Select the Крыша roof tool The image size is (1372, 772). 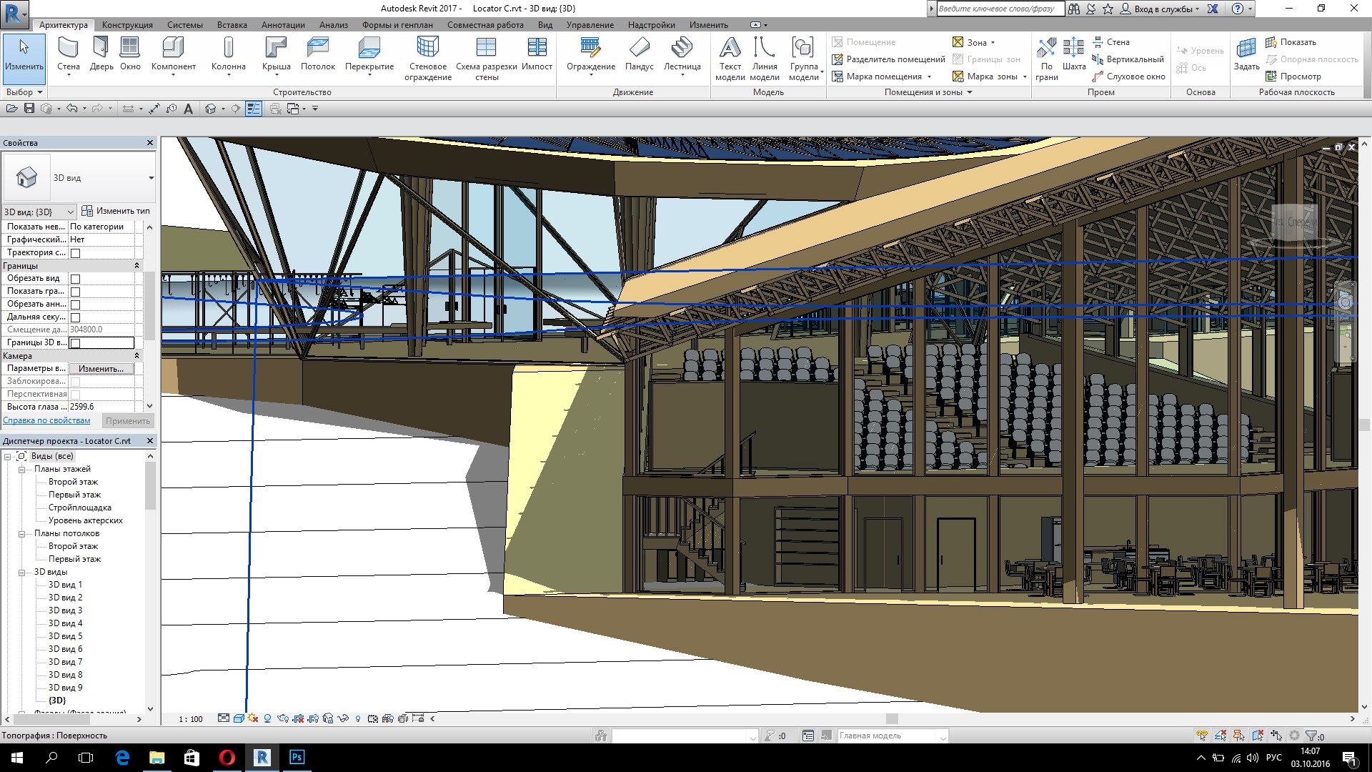click(276, 57)
